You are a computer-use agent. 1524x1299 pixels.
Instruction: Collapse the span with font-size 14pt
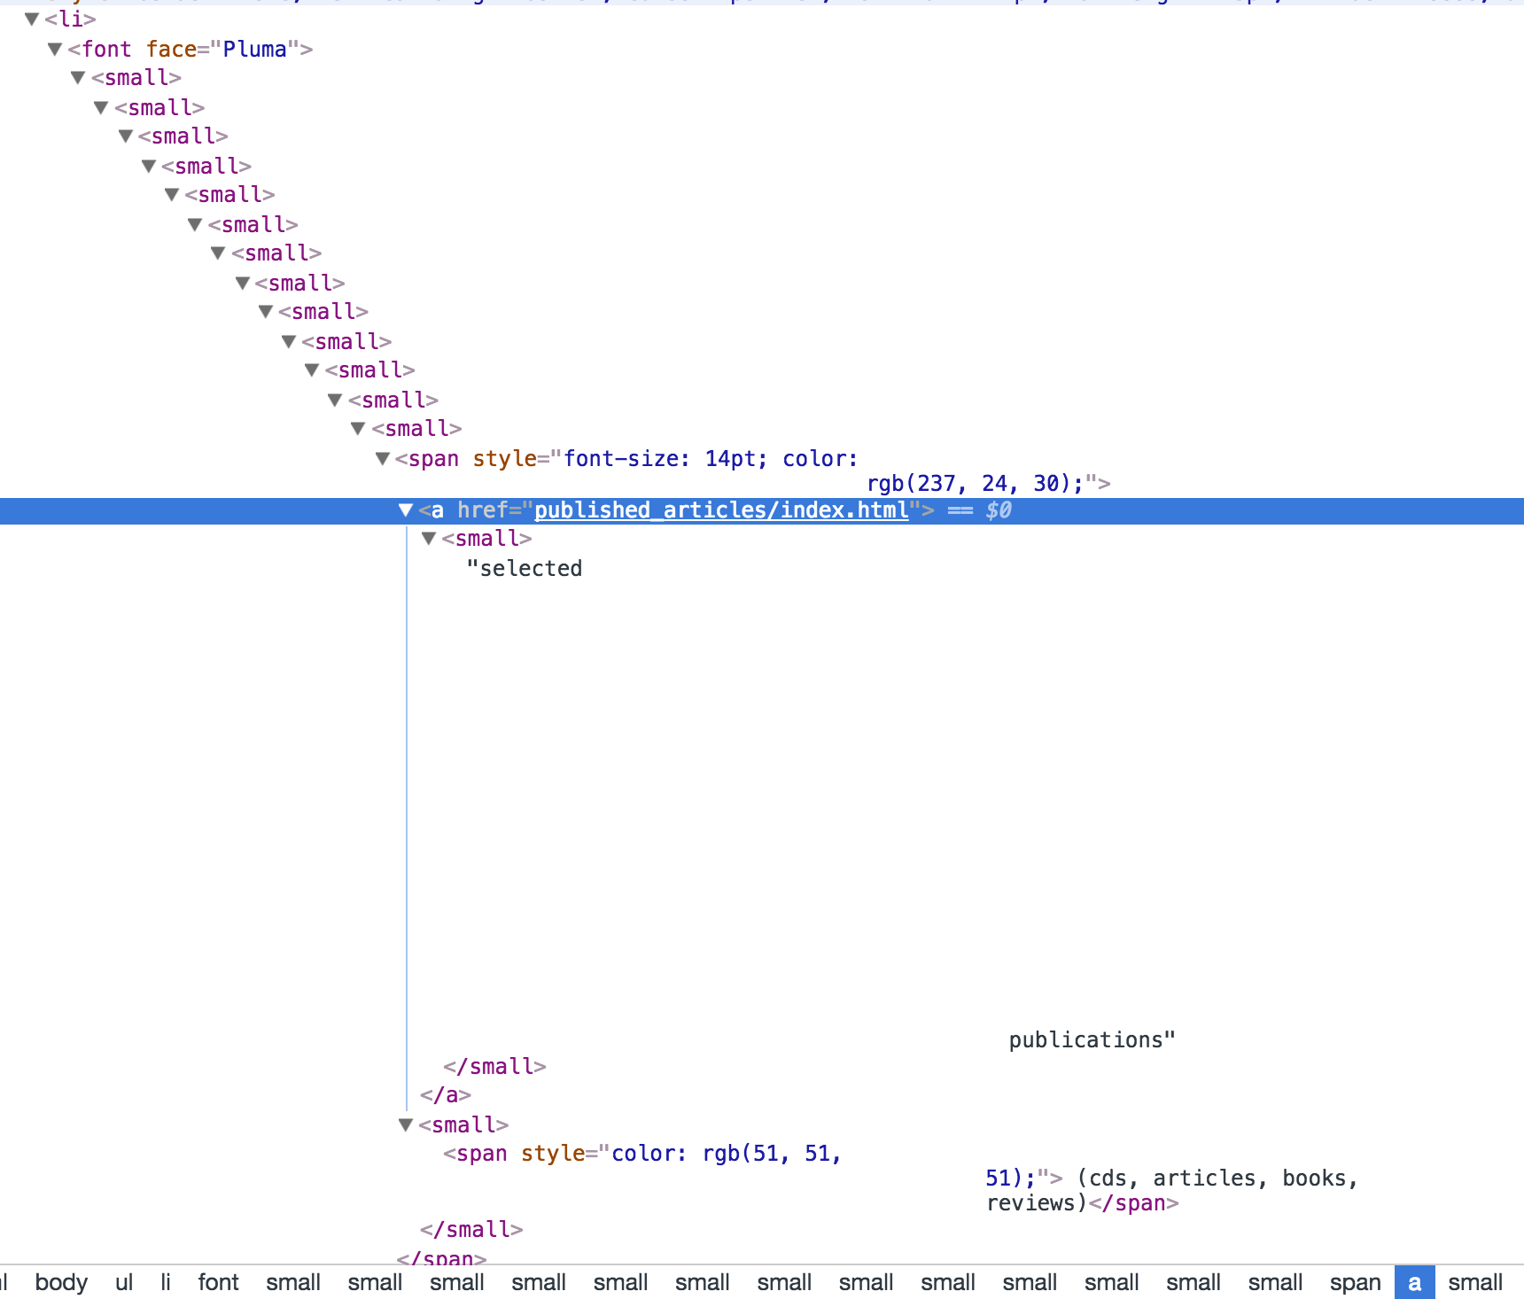[x=383, y=459]
